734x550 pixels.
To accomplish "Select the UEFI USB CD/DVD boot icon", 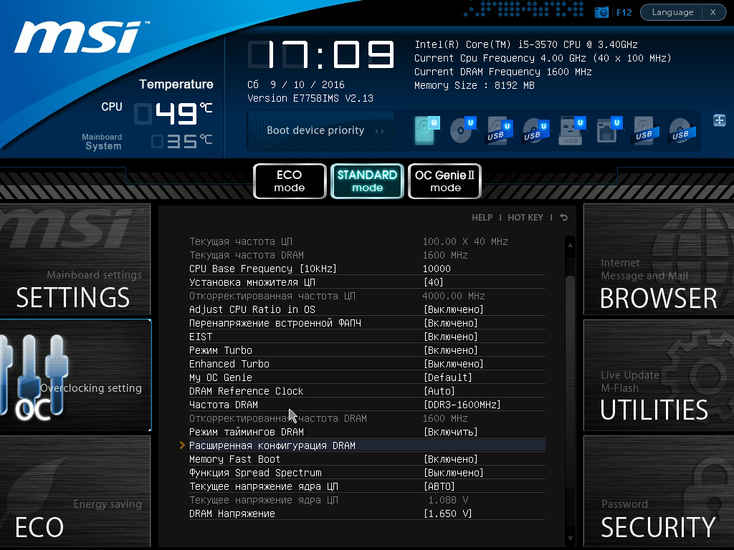I will (x=536, y=130).
